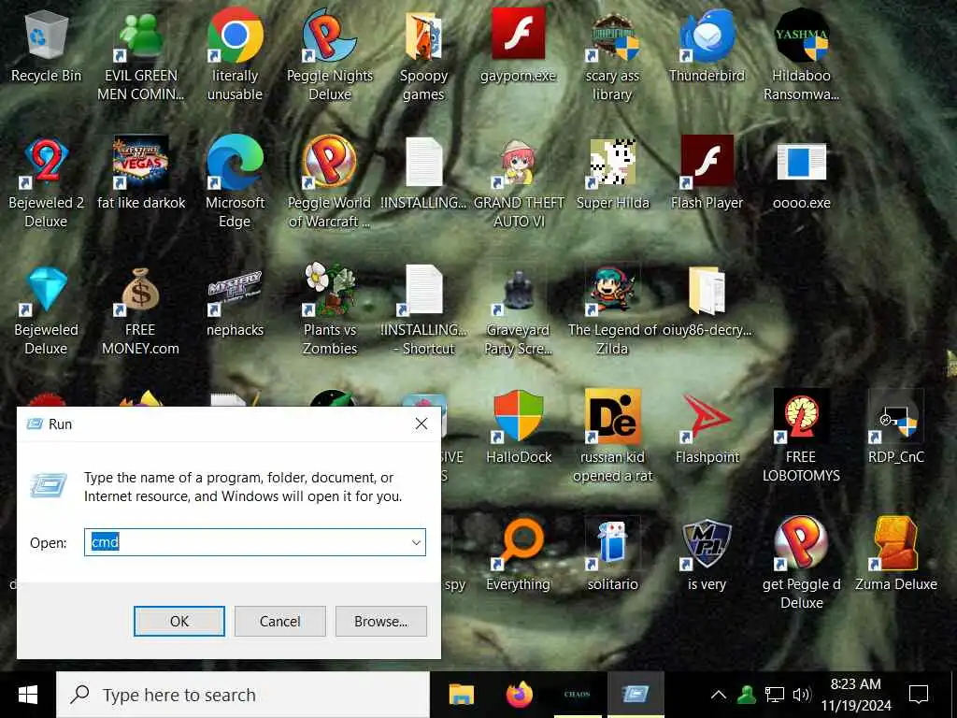Click the Hildaboo Ransomwa... icon
Image resolution: width=957 pixels, height=718 pixels.
pos(801,36)
